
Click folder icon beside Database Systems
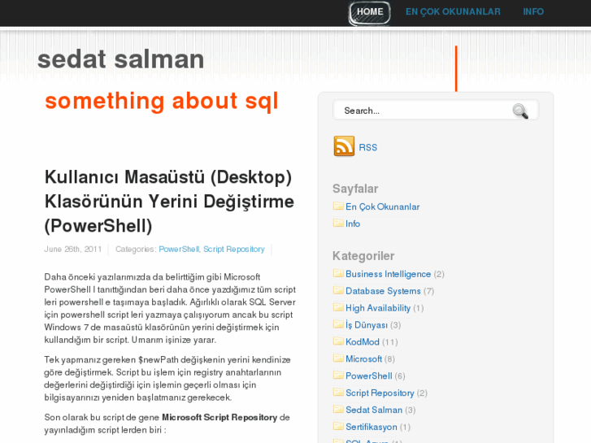(x=338, y=290)
